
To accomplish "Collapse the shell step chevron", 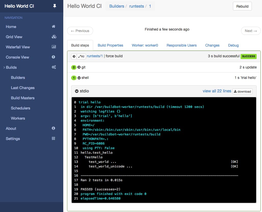I will pyautogui.click(x=79, y=78).
